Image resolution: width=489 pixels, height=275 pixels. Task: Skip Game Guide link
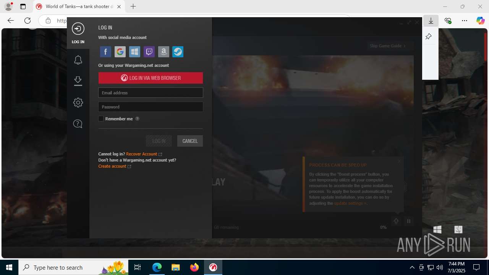click(x=387, y=46)
